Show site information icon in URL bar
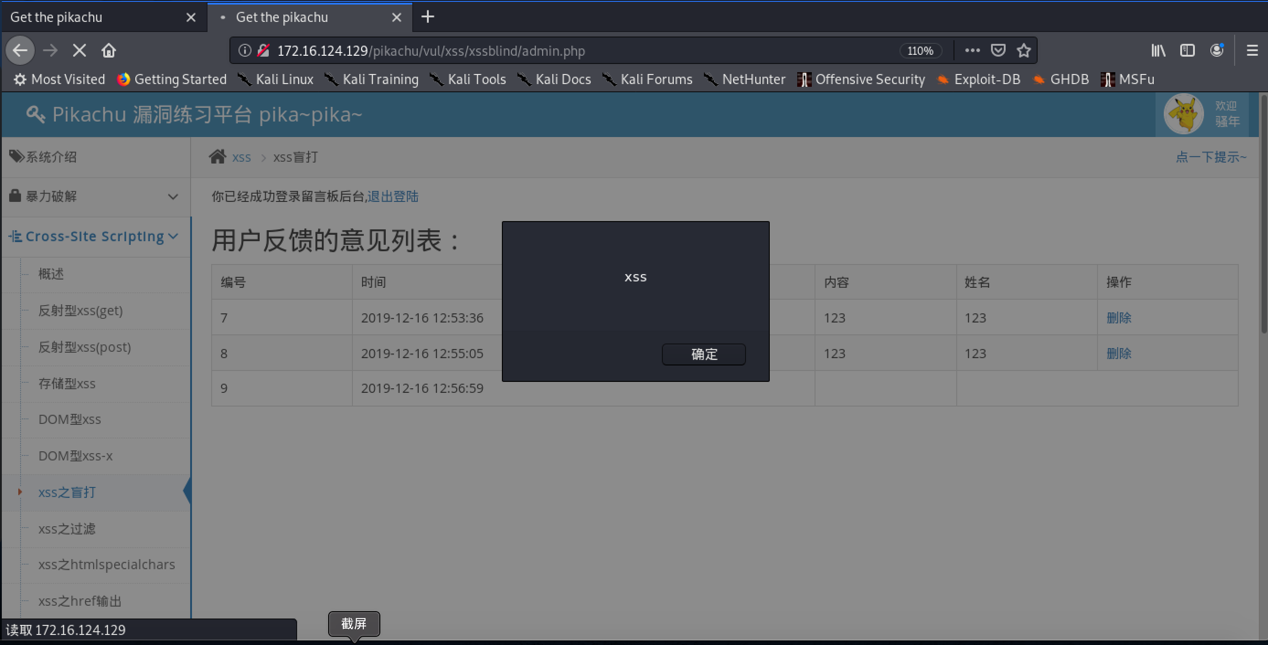 pyautogui.click(x=245, y=51)
